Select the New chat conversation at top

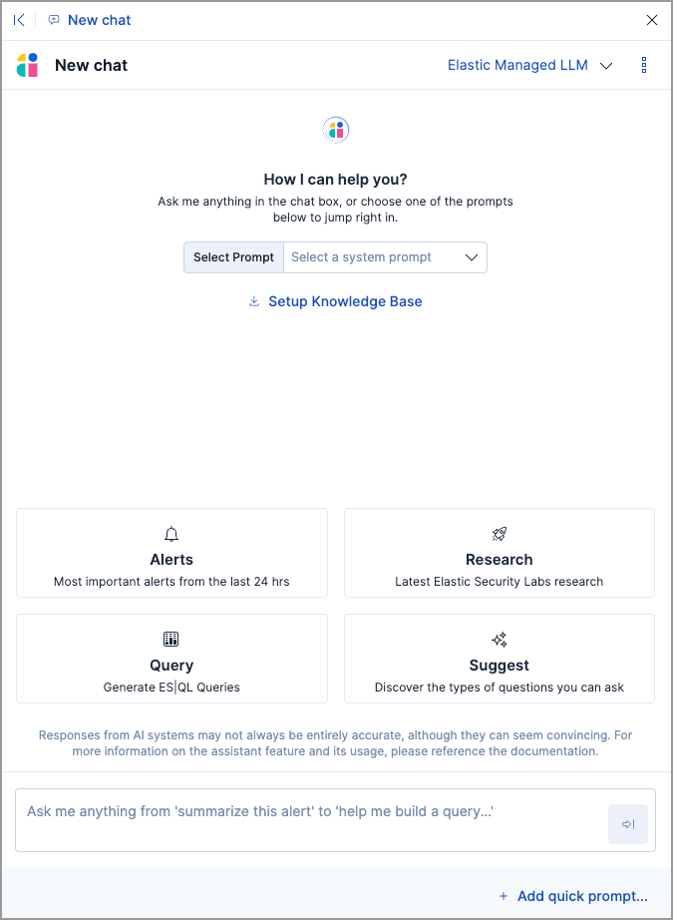(x=99, y=19)
